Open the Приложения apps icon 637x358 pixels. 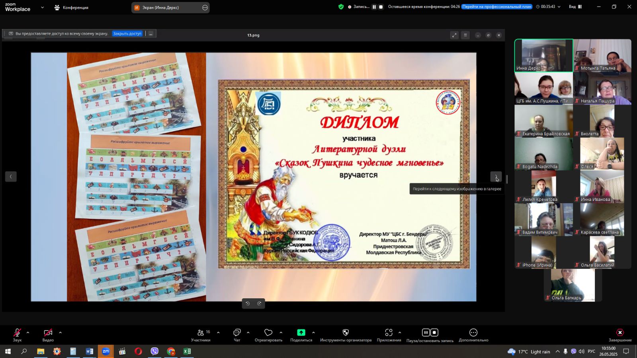[x=389, y=333]
